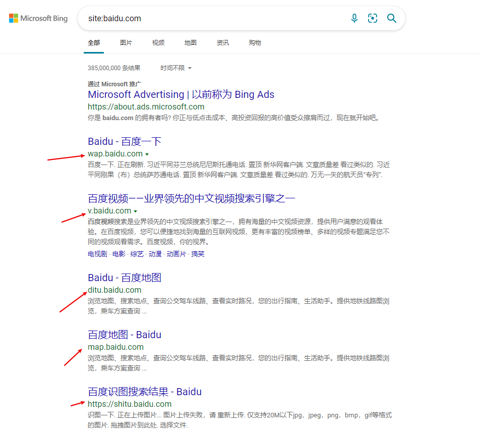The image size is (479, 431).
Task: Open the Baidu - 百度地图 result
Action: [125, 278]
